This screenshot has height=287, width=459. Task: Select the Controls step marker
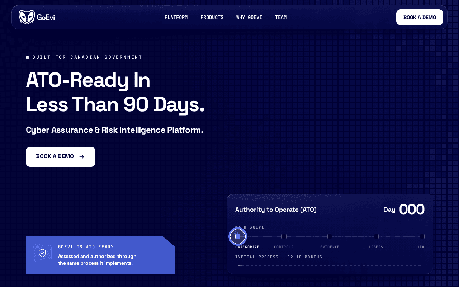point(284,236)
